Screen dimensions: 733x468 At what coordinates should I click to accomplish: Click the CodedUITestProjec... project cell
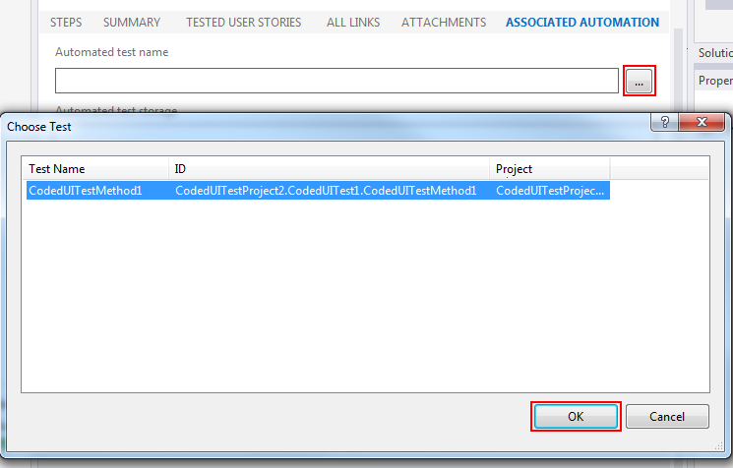[x=550, y=191]
